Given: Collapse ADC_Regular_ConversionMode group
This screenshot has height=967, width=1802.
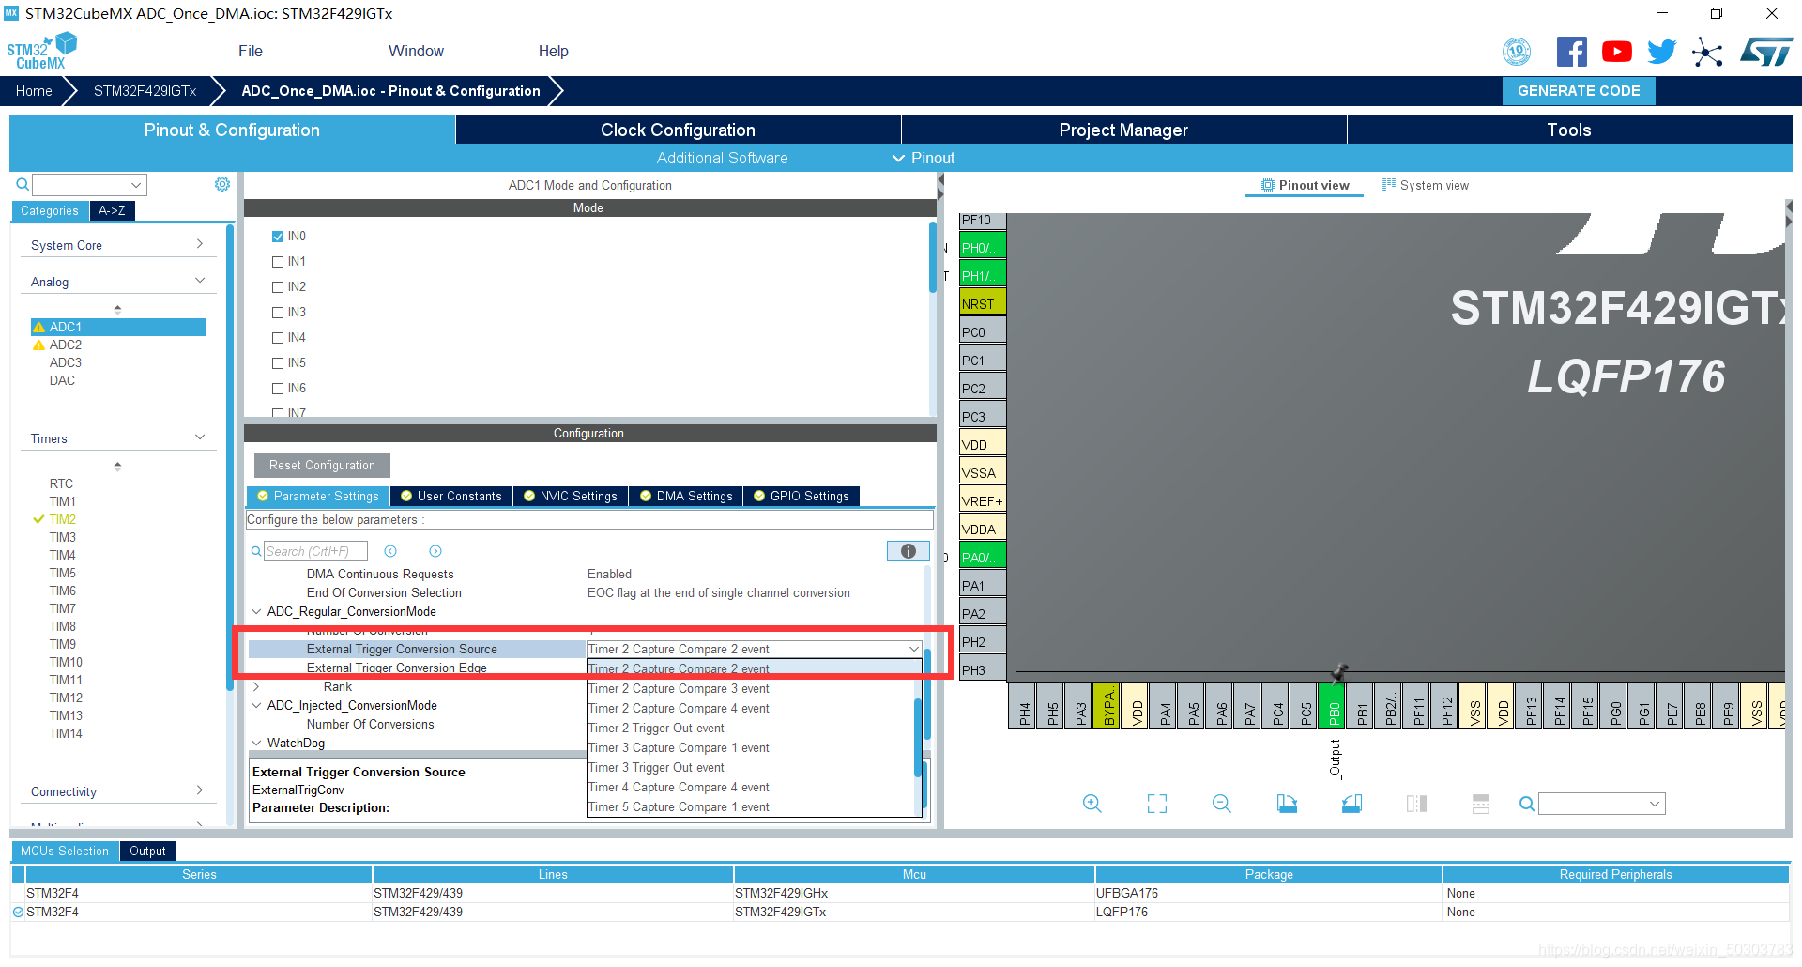Looking at the screenshot, I should click(256, 611).
